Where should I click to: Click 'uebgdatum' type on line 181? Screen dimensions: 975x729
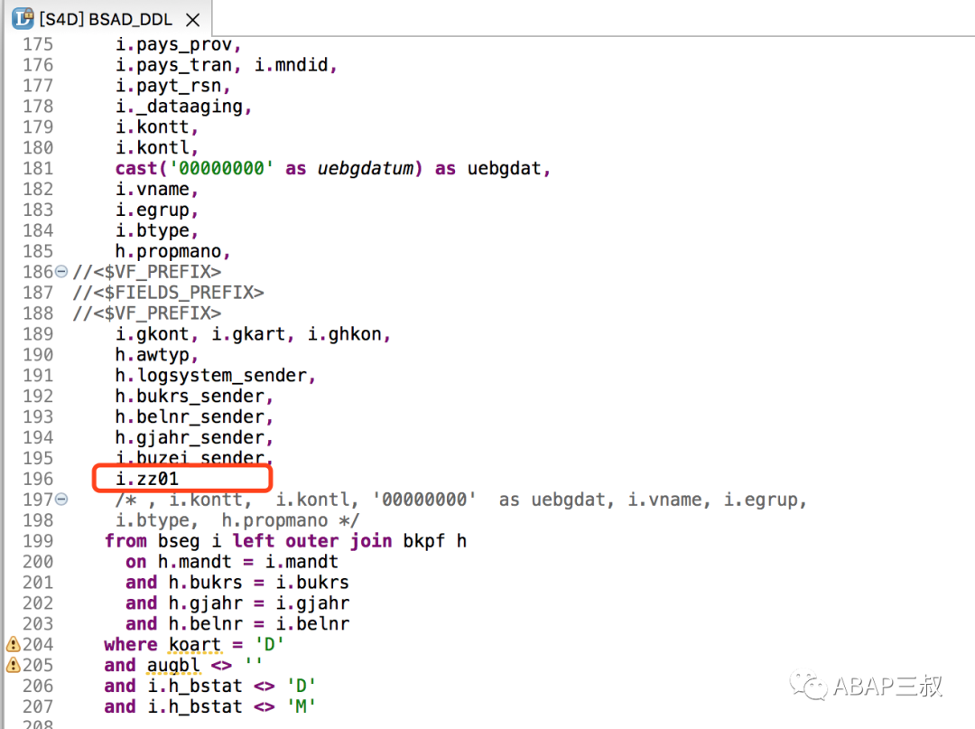tap(365, 168)
